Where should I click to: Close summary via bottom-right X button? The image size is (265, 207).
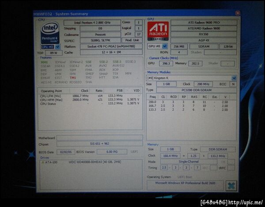(x=231, y=186)
